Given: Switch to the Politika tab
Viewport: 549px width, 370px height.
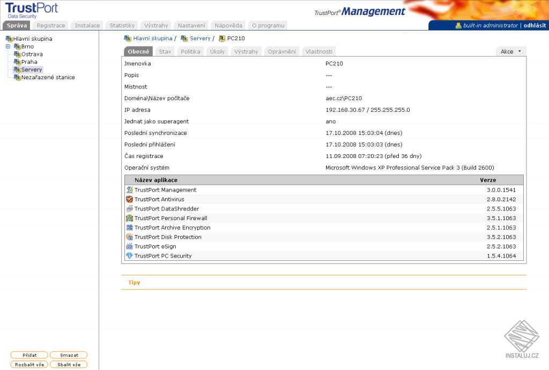Looking at the screenshot, I should (x=191, y=51).
